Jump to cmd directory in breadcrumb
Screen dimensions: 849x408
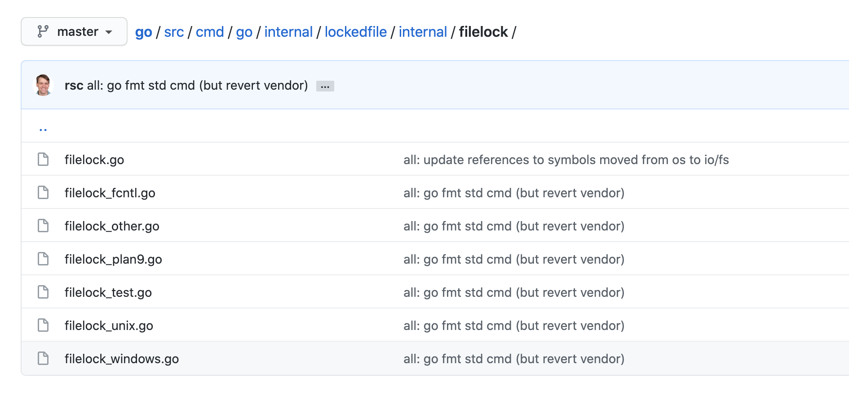(210, 32)
